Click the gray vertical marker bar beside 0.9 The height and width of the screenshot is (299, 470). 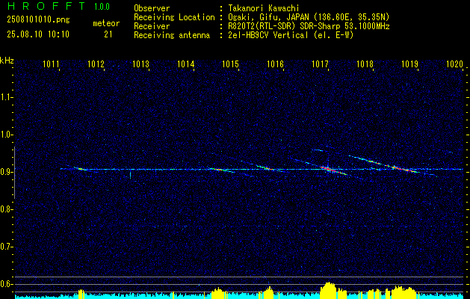15,173
